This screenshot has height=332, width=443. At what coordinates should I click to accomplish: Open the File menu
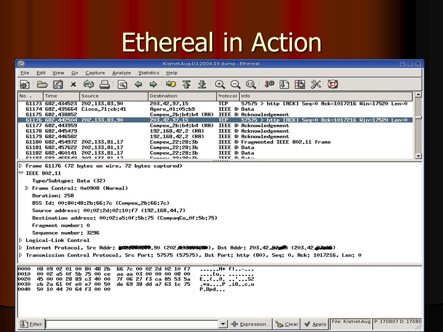click(25, 73)
